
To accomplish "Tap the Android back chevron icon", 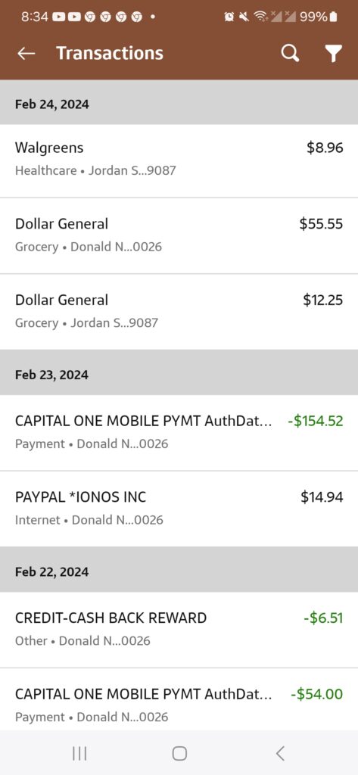I will pyautogui.click(x=280, y=753).
